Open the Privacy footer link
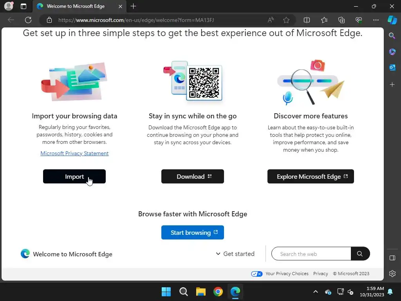Viewport: 401px width, 301px height. pos(320,274)
